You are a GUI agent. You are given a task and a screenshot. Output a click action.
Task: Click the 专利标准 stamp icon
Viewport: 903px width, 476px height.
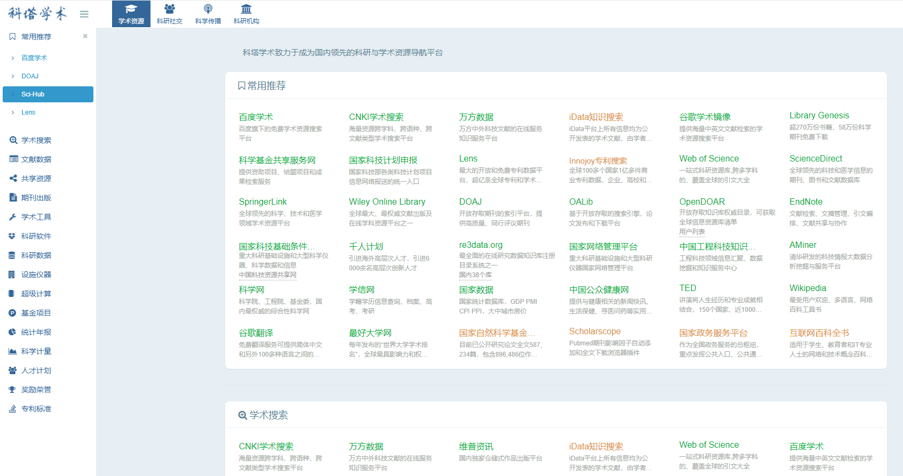coord(12,409)
